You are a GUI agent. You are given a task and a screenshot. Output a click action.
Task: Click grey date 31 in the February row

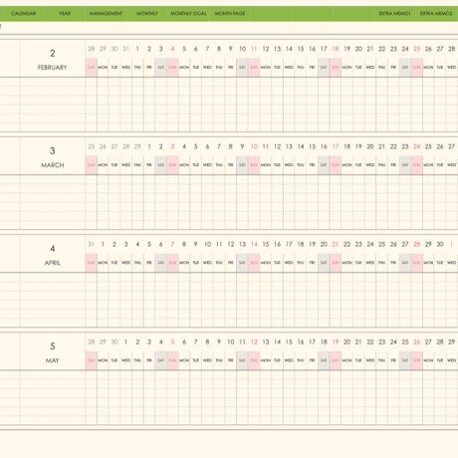point(125,49)
